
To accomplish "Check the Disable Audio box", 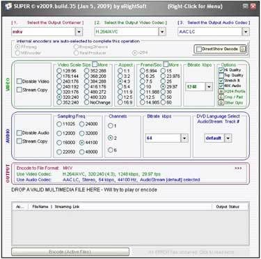I will coord(19,133).
